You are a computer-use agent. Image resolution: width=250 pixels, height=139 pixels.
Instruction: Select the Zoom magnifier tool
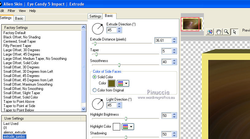coord(226,32)
